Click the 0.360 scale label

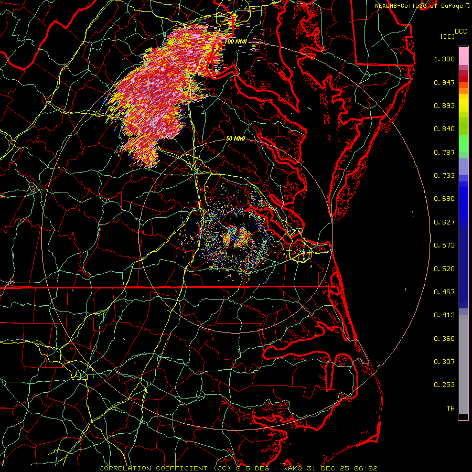(444, 339)
